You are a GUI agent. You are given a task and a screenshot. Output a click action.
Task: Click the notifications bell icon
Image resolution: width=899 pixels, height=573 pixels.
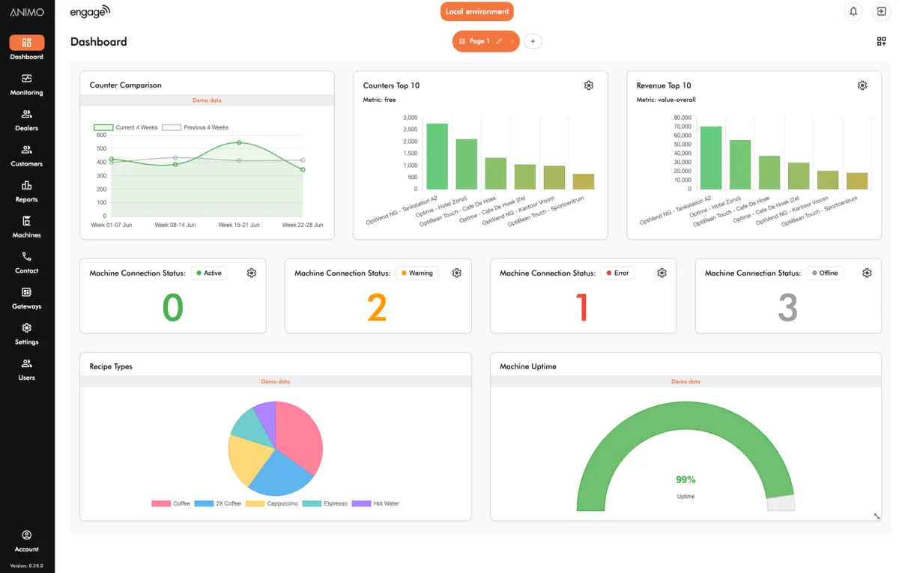click(853, 11)
